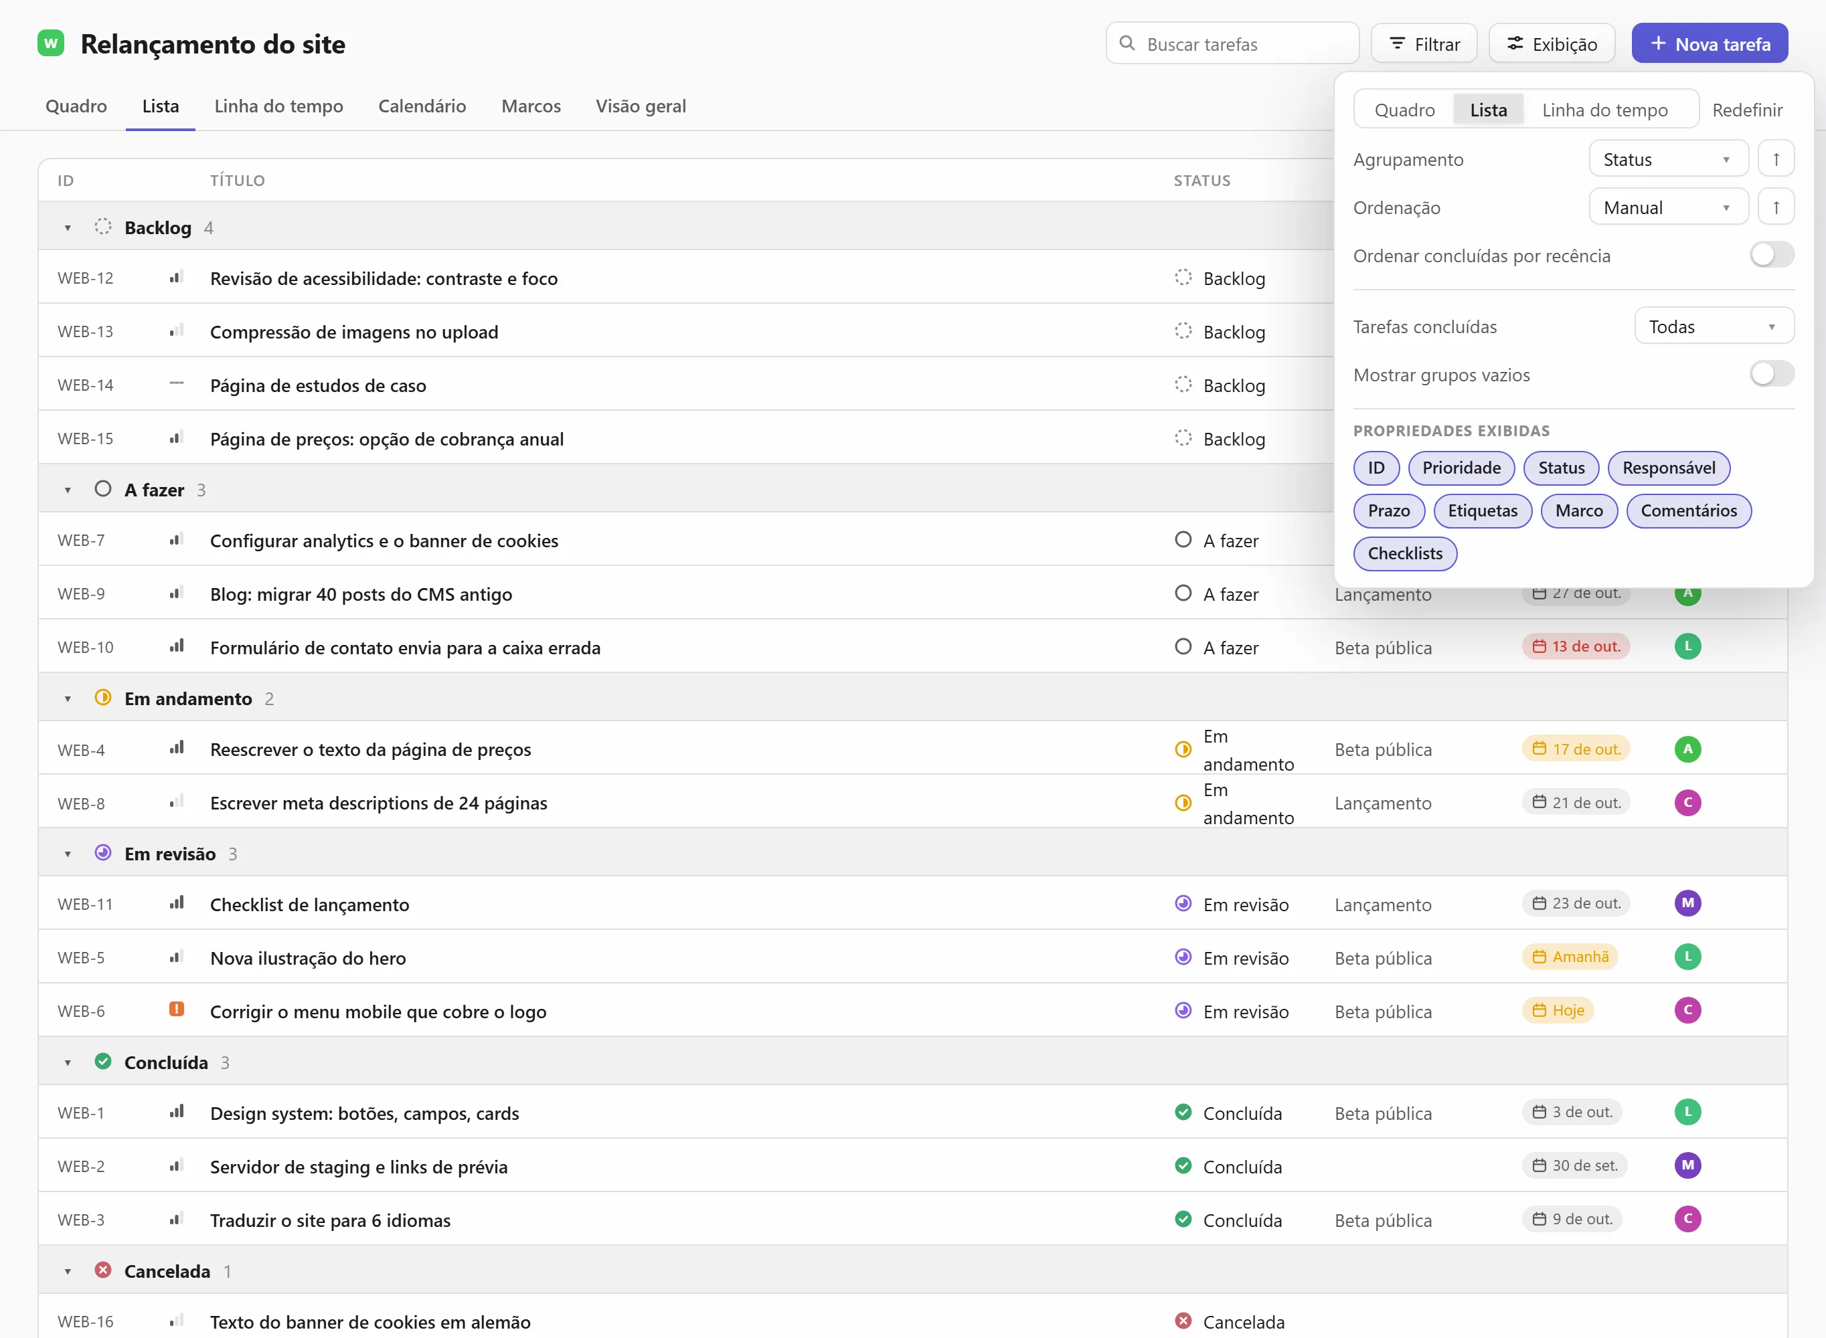Image resolution: width=1826 pixels, height=1338 pixels.
Task: Collapse the Backlog group
Action: click(x=68, y=228)
